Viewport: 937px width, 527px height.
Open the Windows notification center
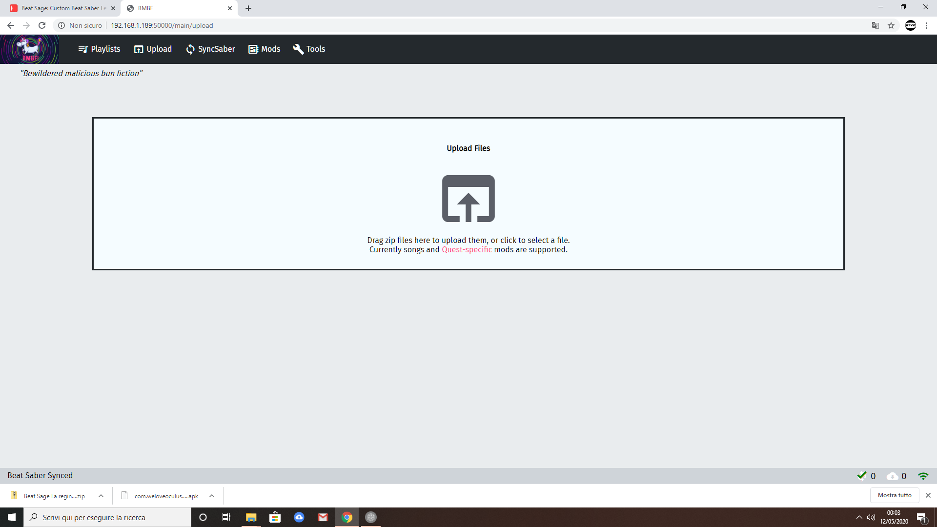[922, 517]
